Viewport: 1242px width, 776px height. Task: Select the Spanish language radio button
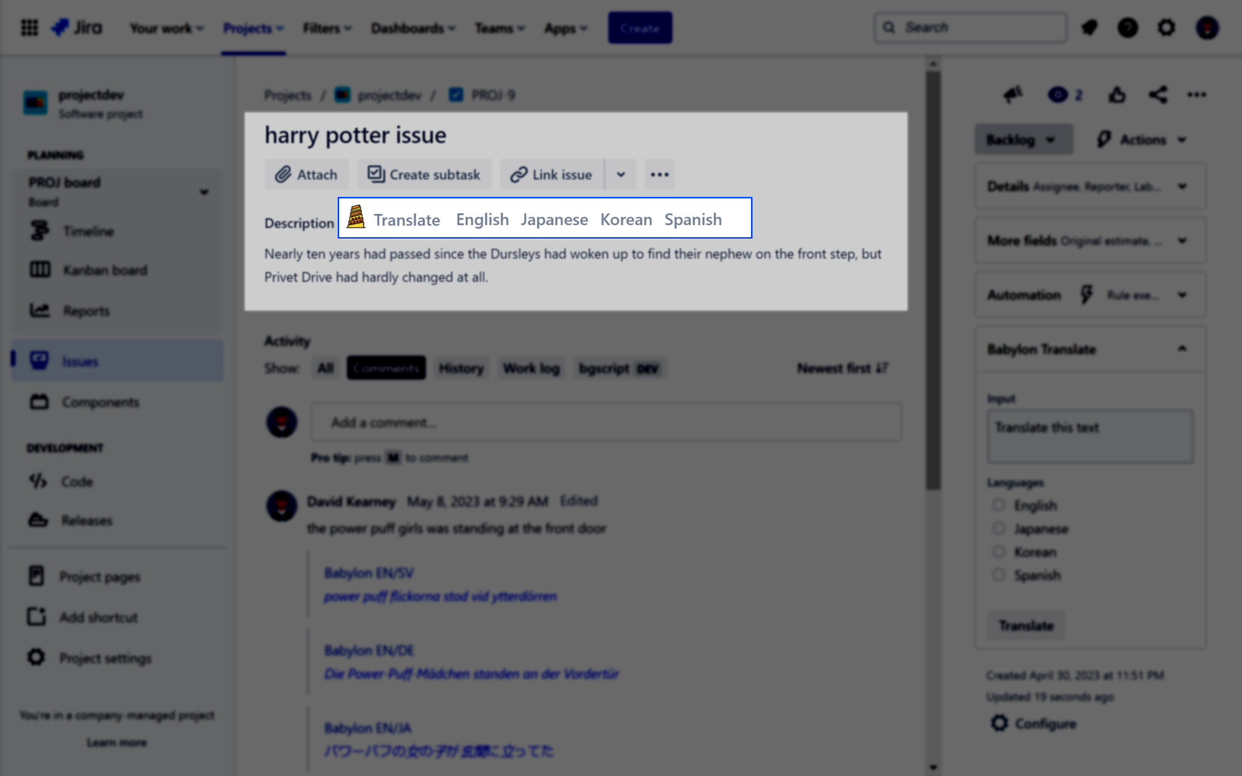[998, 575]
